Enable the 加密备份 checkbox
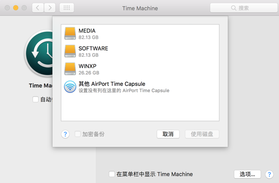Screen dimensions: 279x183 (x=78, y=134)
